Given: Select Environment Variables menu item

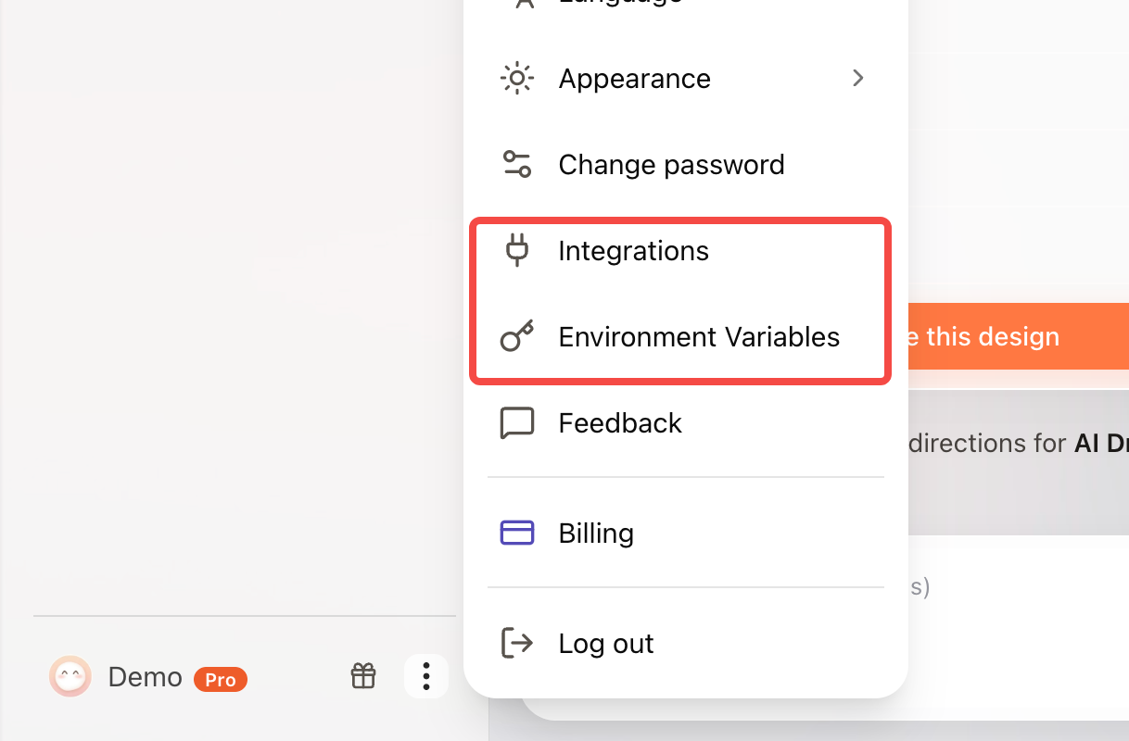Looking at the screenshot, I should point(686,337).
